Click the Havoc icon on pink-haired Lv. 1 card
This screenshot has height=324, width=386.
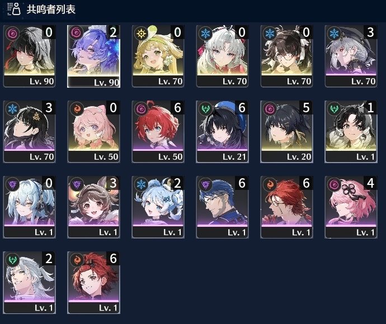coord(334,184)
